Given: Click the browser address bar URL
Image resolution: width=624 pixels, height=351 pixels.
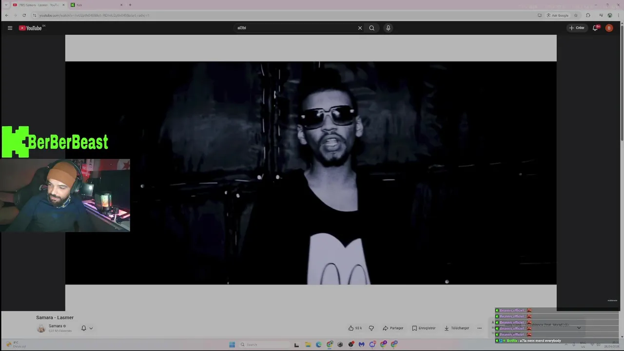Looking at the screenshot, I should (94, 15).
